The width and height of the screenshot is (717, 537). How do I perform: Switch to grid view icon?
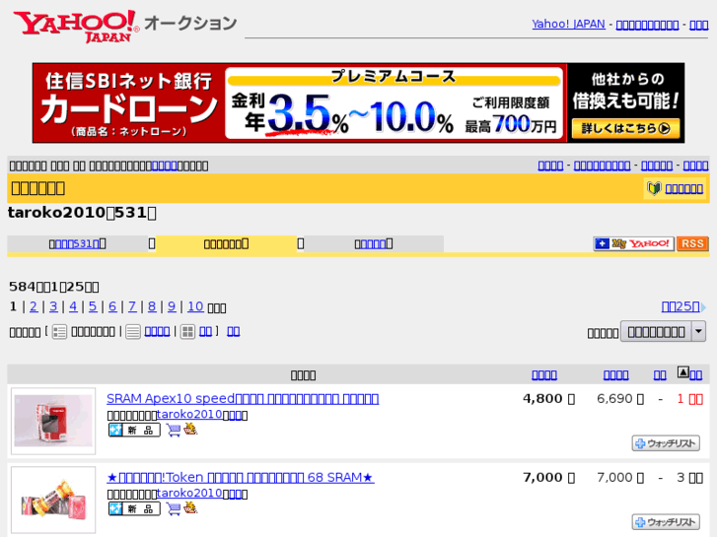187,332
